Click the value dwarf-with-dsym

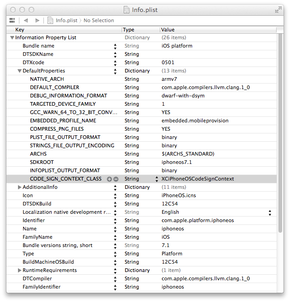pos(183,96)
